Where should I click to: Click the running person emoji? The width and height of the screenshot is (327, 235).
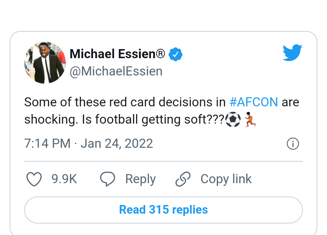click(250, 120)
